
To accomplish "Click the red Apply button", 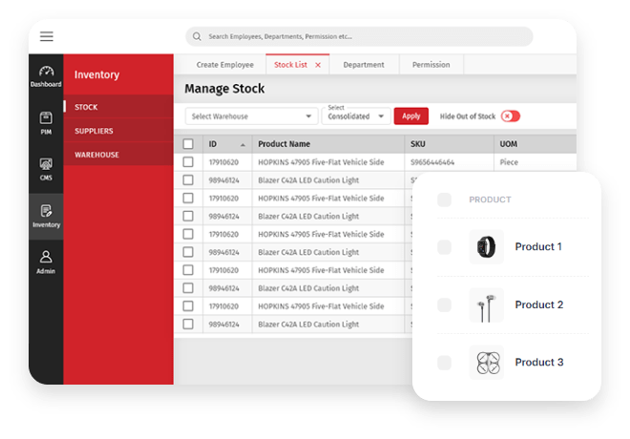I will pos(411,116).
